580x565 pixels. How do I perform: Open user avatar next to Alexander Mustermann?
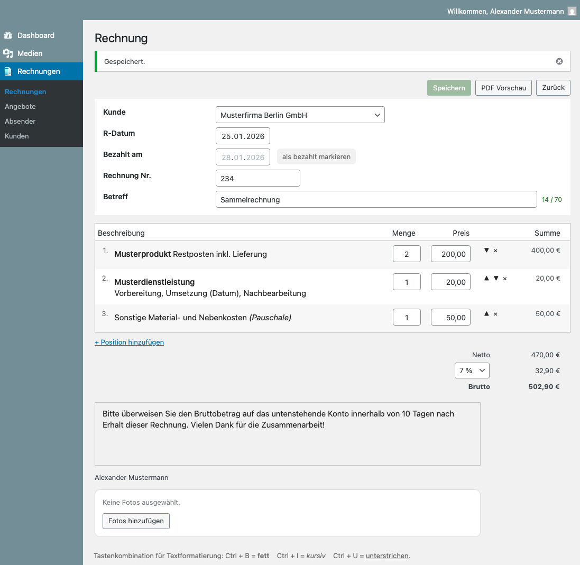[x=572, y=11]
